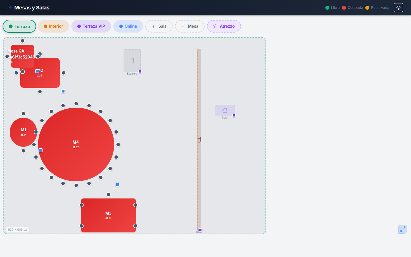Switch to the Terraza room tab

pos(19,26)
